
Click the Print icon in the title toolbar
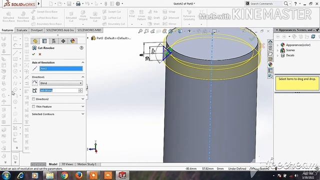point(78,3)
